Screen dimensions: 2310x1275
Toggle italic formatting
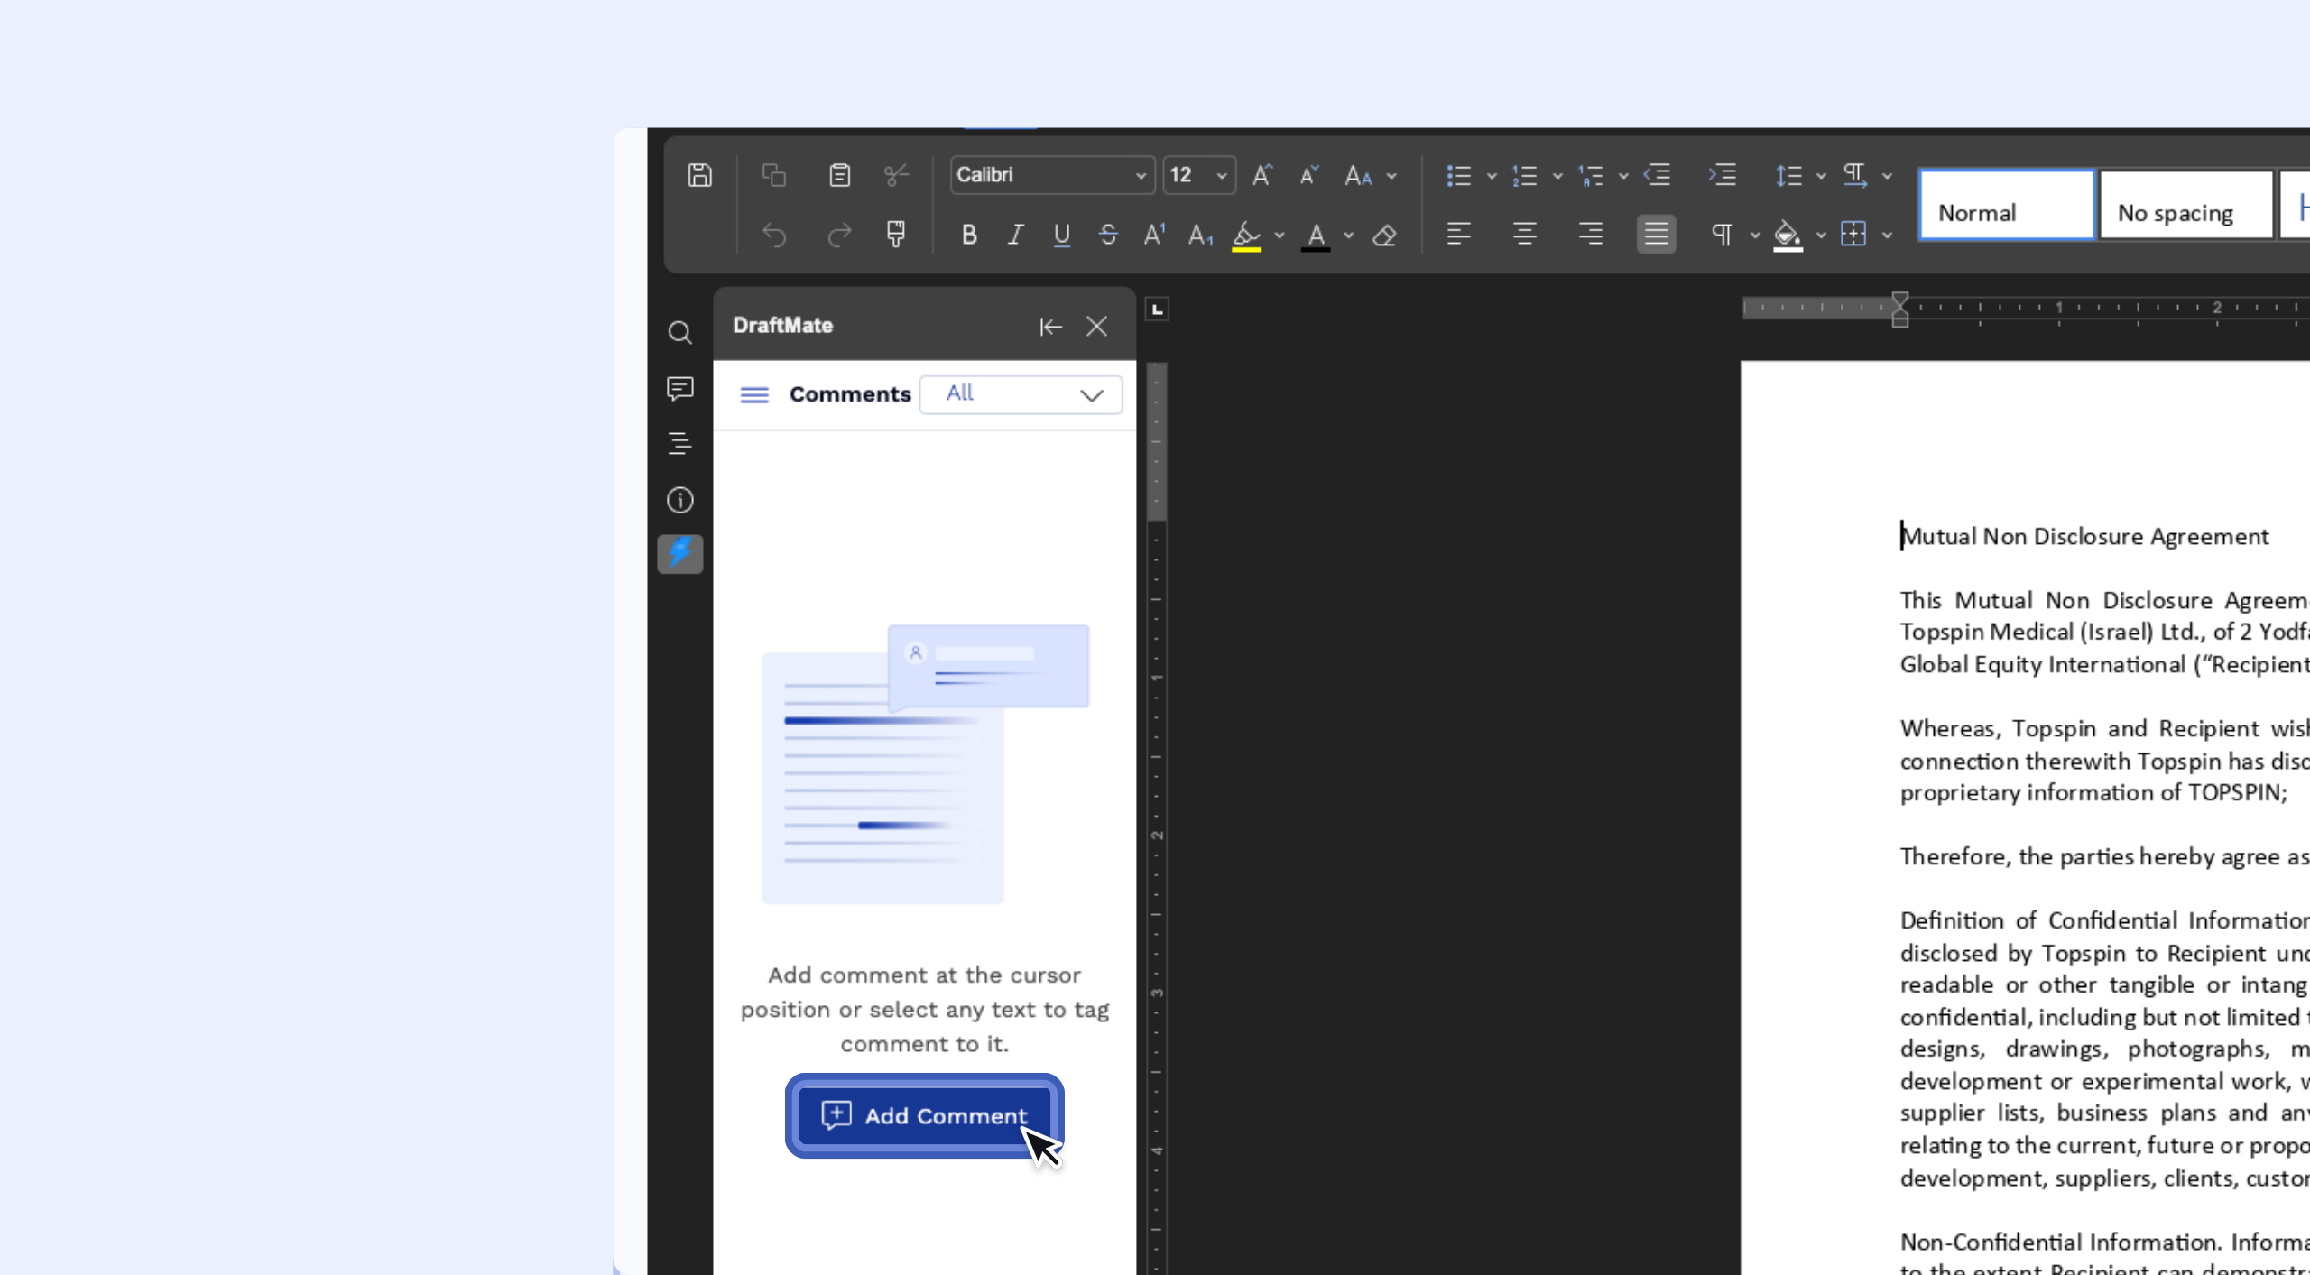[1015, 236]
